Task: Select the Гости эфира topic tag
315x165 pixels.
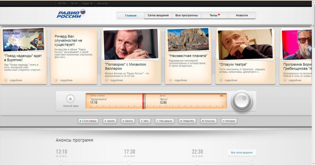Action: click(x=88, y=121)
